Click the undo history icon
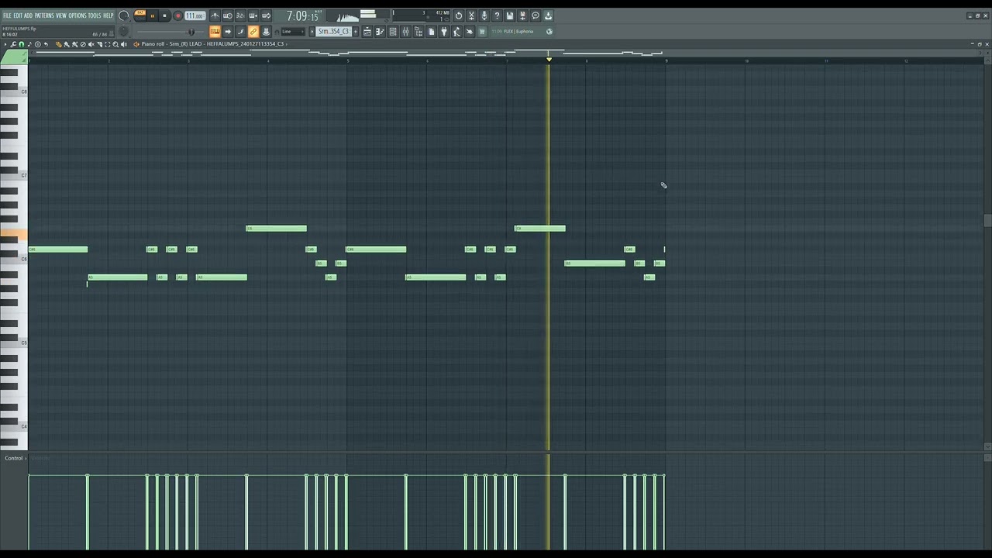This screenshot has height=558, width=992. coord(459,16)
